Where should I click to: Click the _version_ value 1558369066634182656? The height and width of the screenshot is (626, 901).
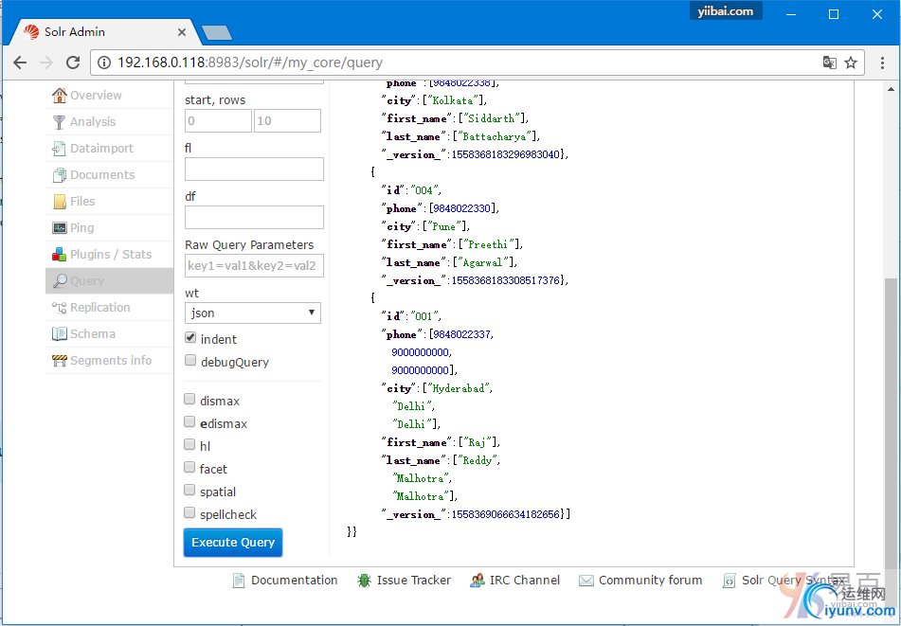point(506,514)
